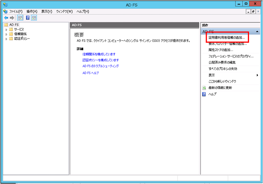Click ここから新しいウィンドウ action
This screenshot has height=184, width=263.
222,81
